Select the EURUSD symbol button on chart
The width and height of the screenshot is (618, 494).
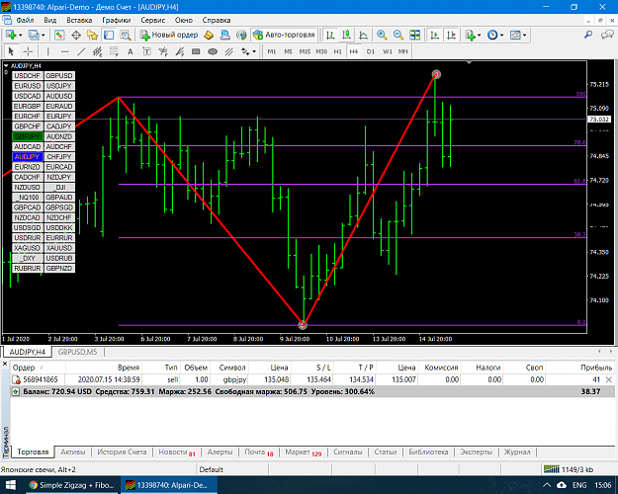click(28, 86)
